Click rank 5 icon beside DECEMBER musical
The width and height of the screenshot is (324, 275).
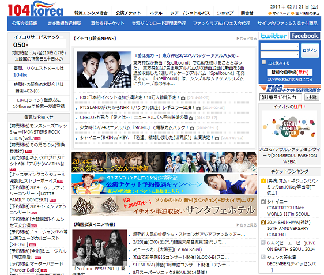tap(263, 257)
